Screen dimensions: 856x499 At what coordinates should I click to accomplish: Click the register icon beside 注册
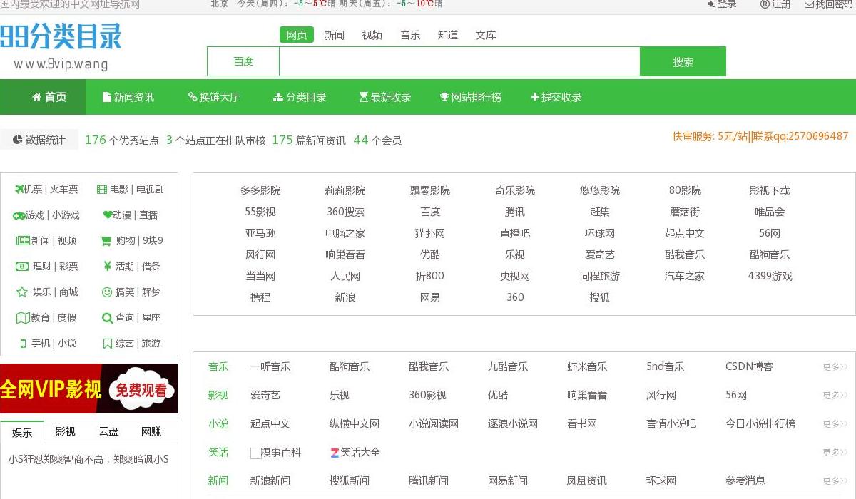(x=765, y=4)
